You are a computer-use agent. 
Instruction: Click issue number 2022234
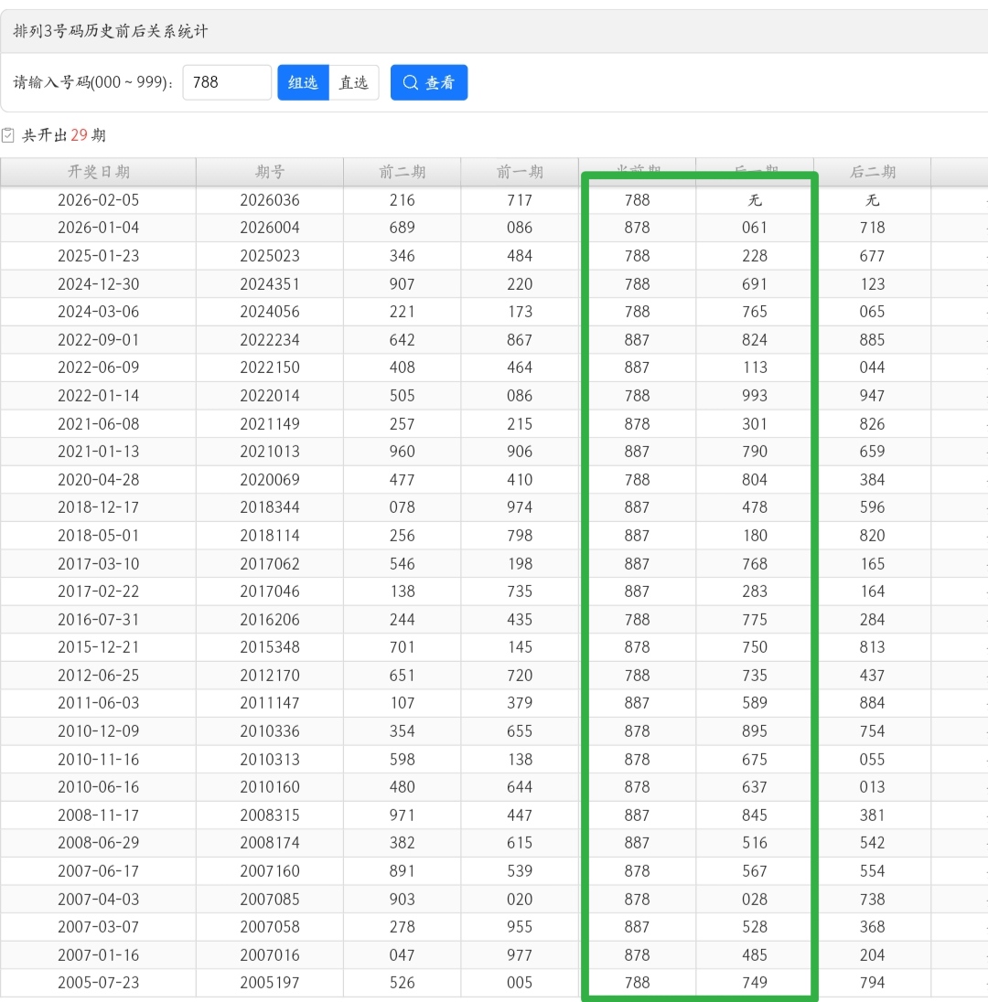point(270,340)
